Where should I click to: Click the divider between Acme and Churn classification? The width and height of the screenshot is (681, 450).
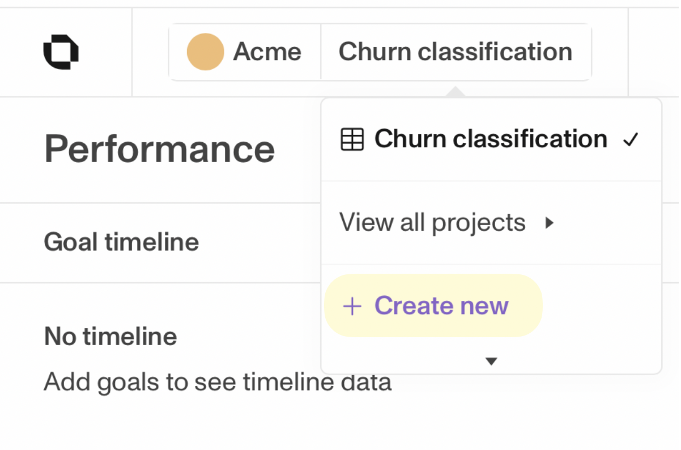pos(321,52)
